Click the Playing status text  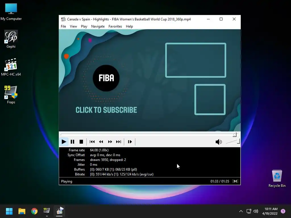(66, 181)
